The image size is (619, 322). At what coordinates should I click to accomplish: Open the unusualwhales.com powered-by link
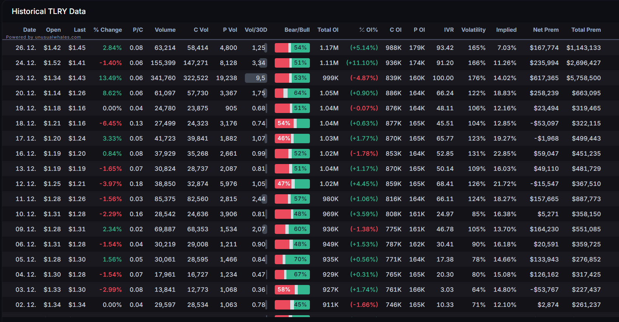(x=43, y=37)
